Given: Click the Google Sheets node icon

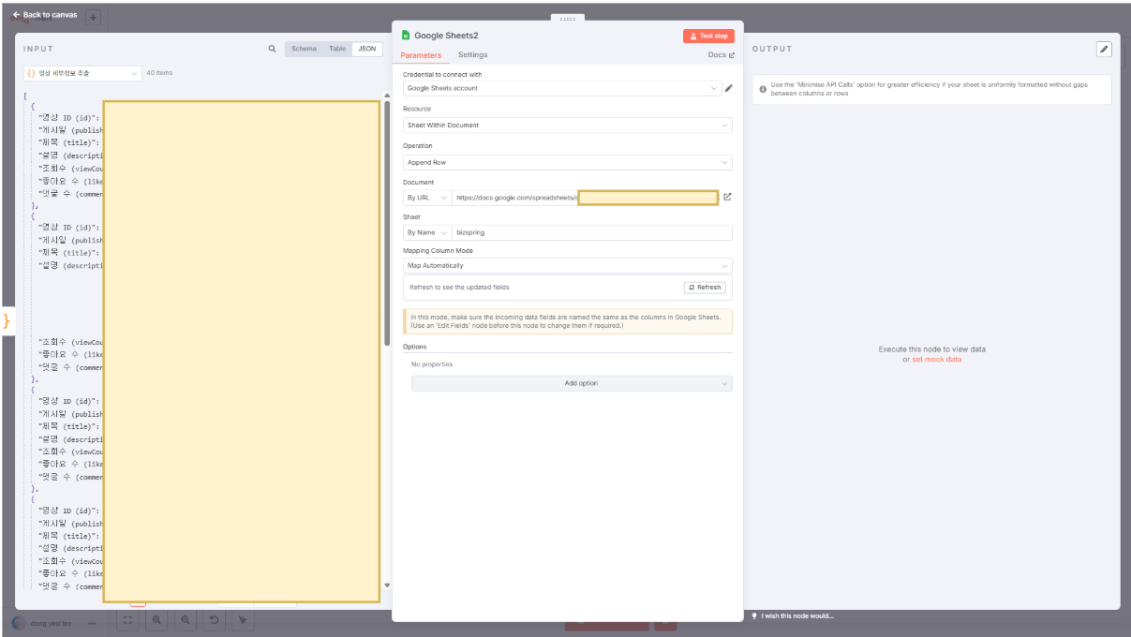Looking at the screenshot, I should [x=406, y=36].
